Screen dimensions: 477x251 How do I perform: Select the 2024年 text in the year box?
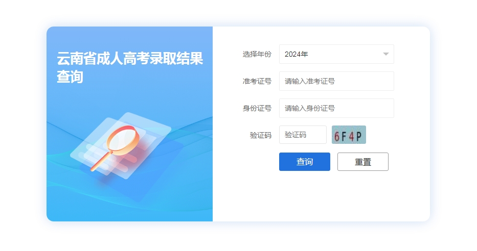coord(297,54)
